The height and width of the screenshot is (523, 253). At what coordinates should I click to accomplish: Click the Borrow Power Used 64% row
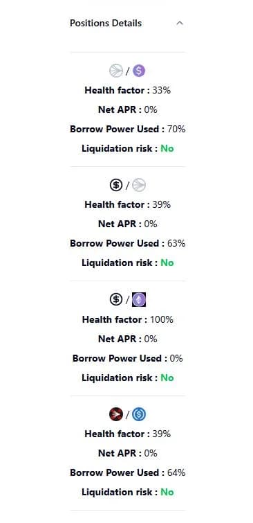[x=127, y=472]
